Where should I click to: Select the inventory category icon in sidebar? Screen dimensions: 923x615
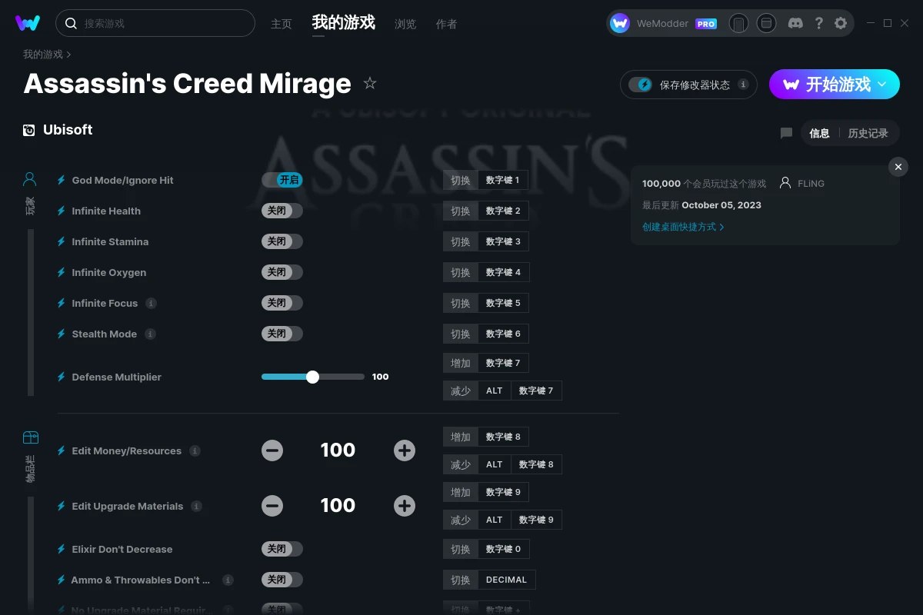(30, 437)
